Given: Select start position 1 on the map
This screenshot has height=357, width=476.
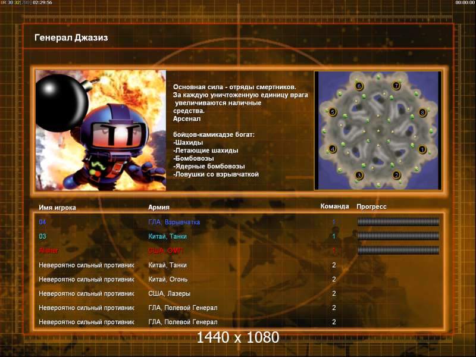Looking at the screenshot, I should pos(422,149).
